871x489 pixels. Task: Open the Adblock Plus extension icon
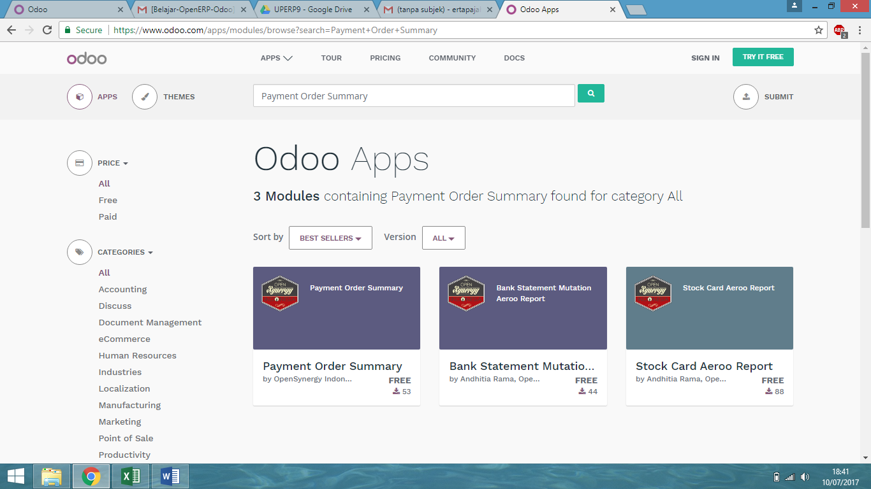click(x=840, y=30)
